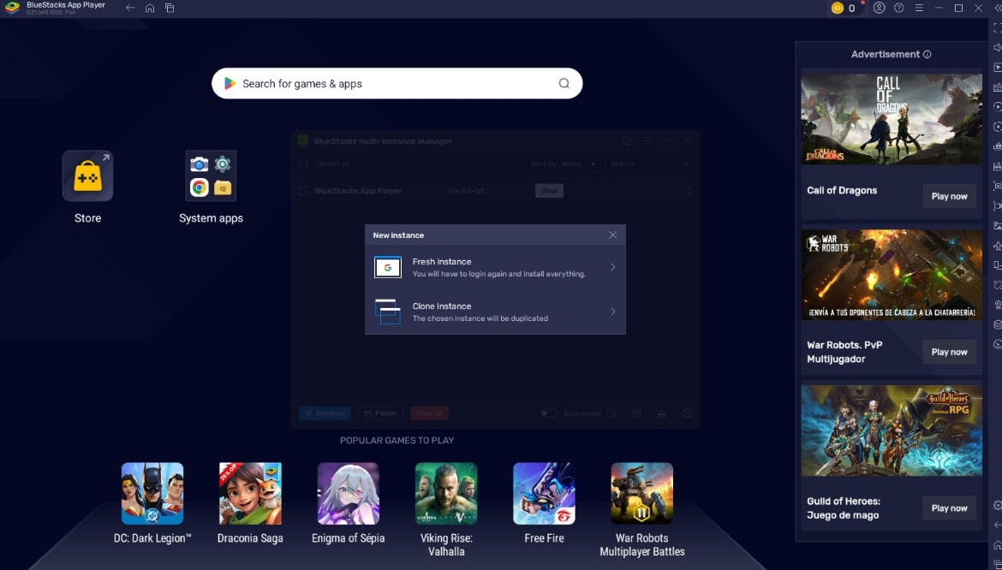This screenshot has width=1002, height=570.
Task: Open the System apps folder
Action: click(x=211, y=176)
